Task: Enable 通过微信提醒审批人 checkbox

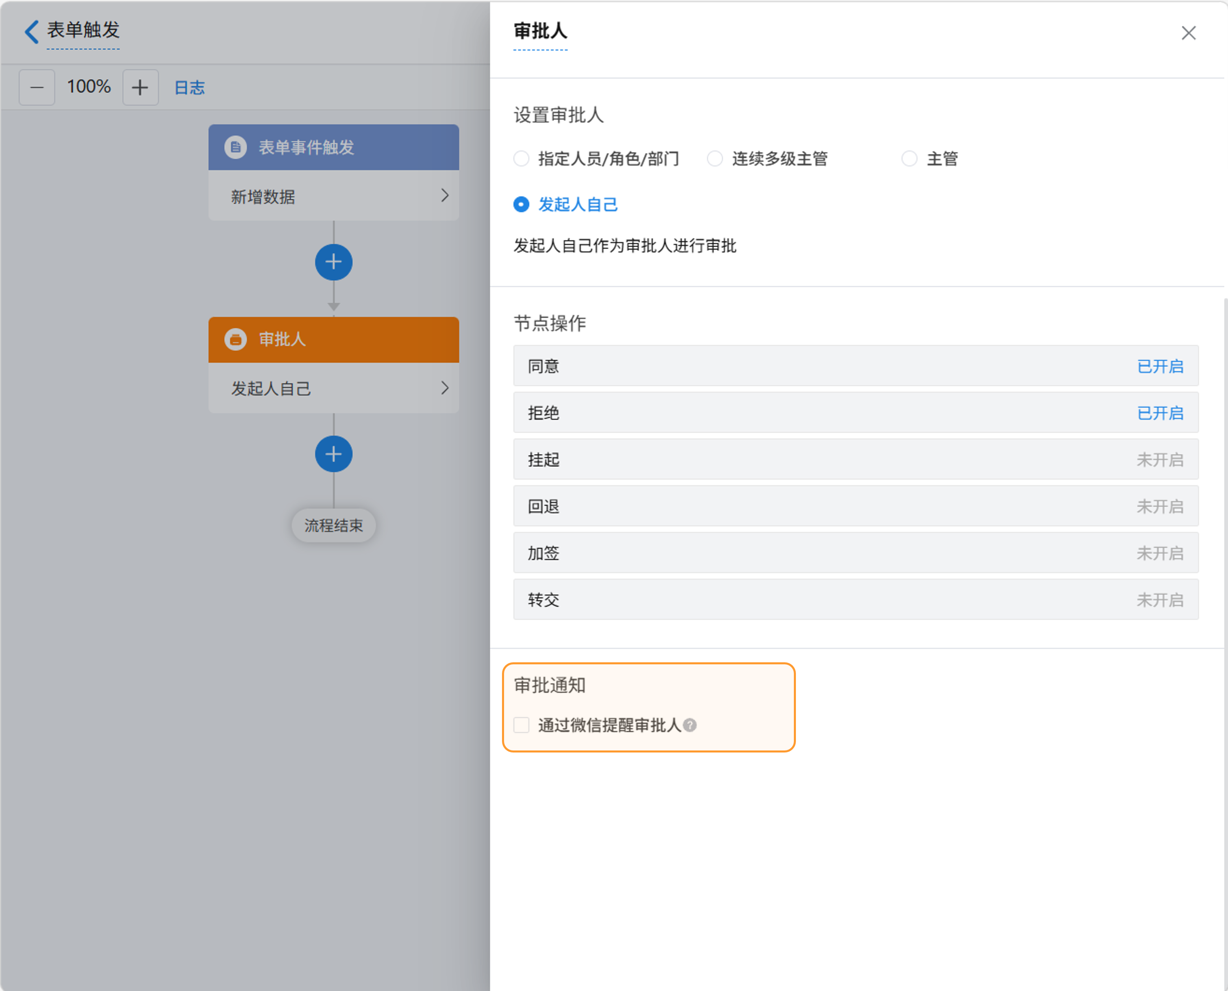Action: click(x=522, y=725)
